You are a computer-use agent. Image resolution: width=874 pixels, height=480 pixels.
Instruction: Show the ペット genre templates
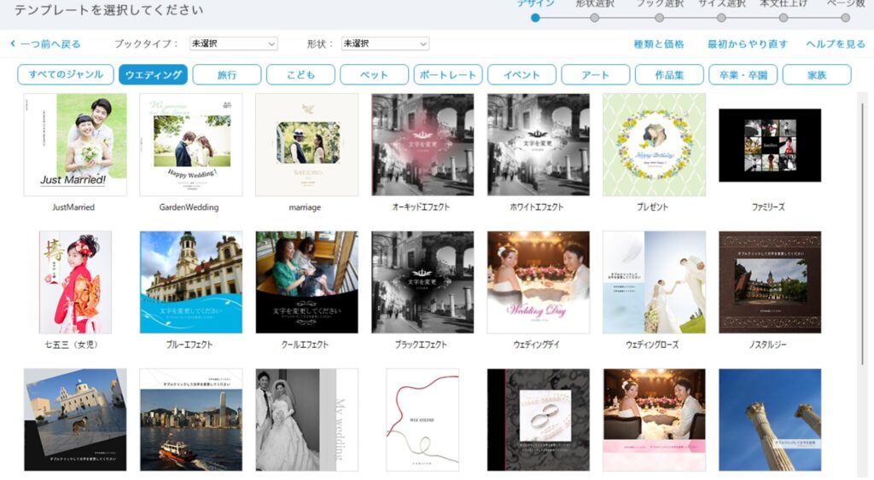(374, 75)
